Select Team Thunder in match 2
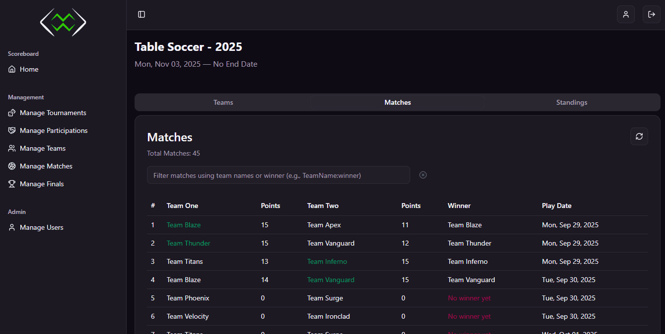Image resolution: width=665 pixels, height=334 pixels. [188, 243]
